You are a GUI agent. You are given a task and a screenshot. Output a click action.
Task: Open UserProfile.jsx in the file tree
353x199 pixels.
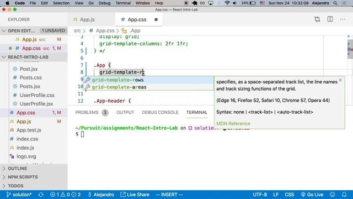coord(36,104)
